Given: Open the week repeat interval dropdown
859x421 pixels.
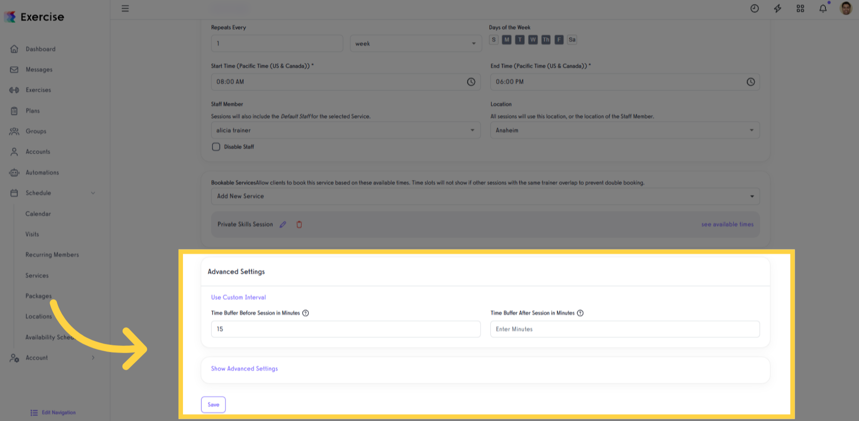Looking at the screenshot, I should pos(416,43).
